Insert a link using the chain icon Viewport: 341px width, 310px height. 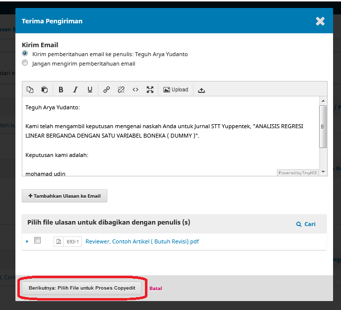click(x=106, y=90)
